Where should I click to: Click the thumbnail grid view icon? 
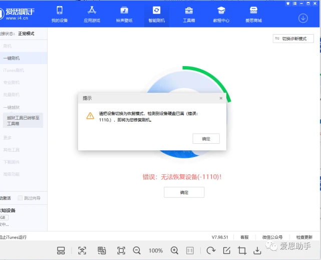tap(61, 250)
